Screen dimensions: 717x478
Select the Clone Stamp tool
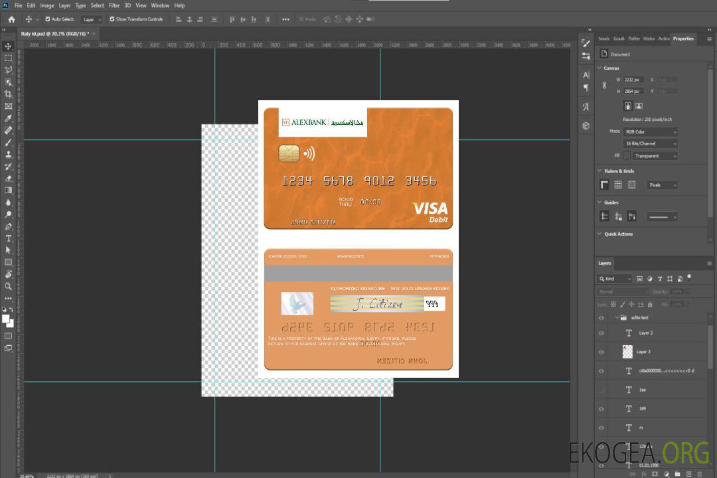pyautogui.click(x=8, y=155)
